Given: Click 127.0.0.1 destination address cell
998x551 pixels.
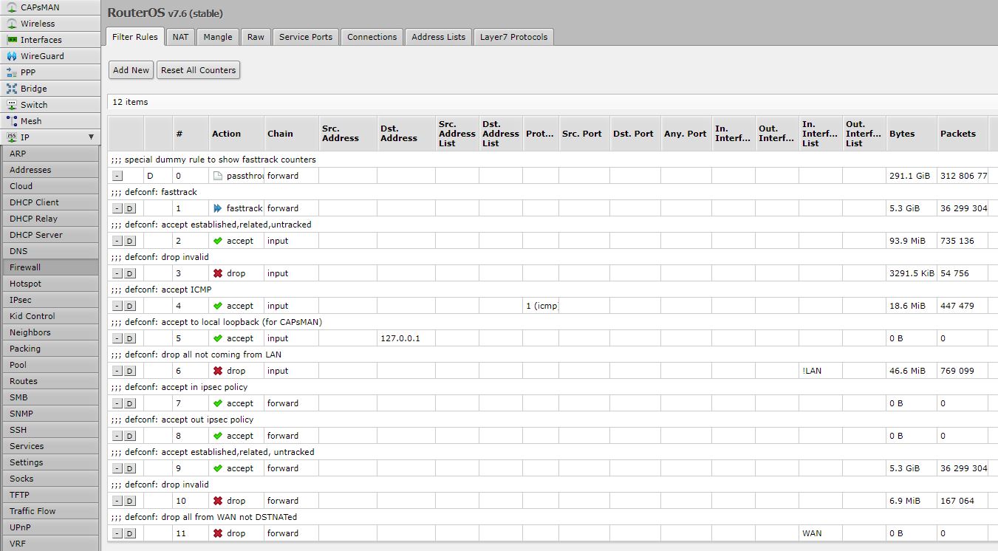Looking at the screenshot, I should click(x=406, y=338).
